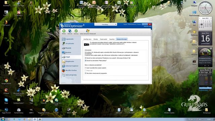Screen dimensions: 215x121
Task: Click the large 16 date in calendar gadget
Action: click(x=205, y=38)
